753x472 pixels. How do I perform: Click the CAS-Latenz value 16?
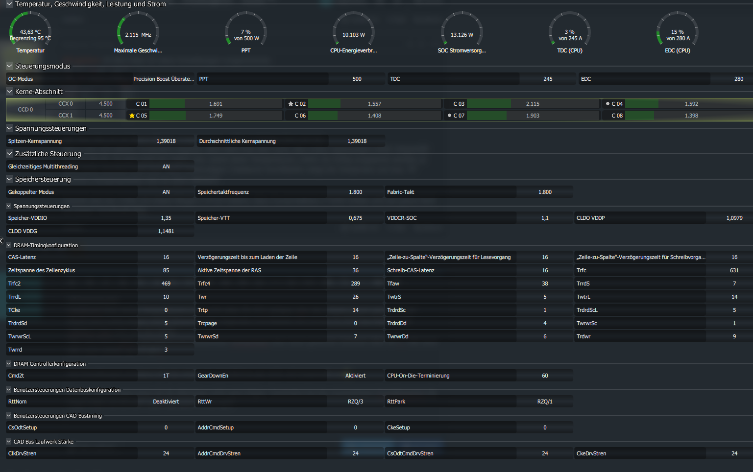166,257
